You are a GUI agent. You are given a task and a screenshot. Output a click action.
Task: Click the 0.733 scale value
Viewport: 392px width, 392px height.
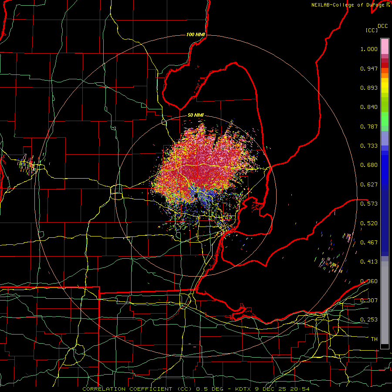click(369, 146)
